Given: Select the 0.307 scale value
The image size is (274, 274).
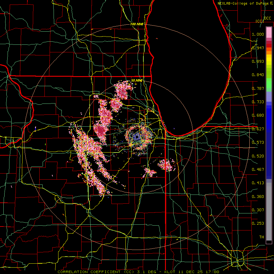Looking at the screenshot, I should [x=258, y=210].
